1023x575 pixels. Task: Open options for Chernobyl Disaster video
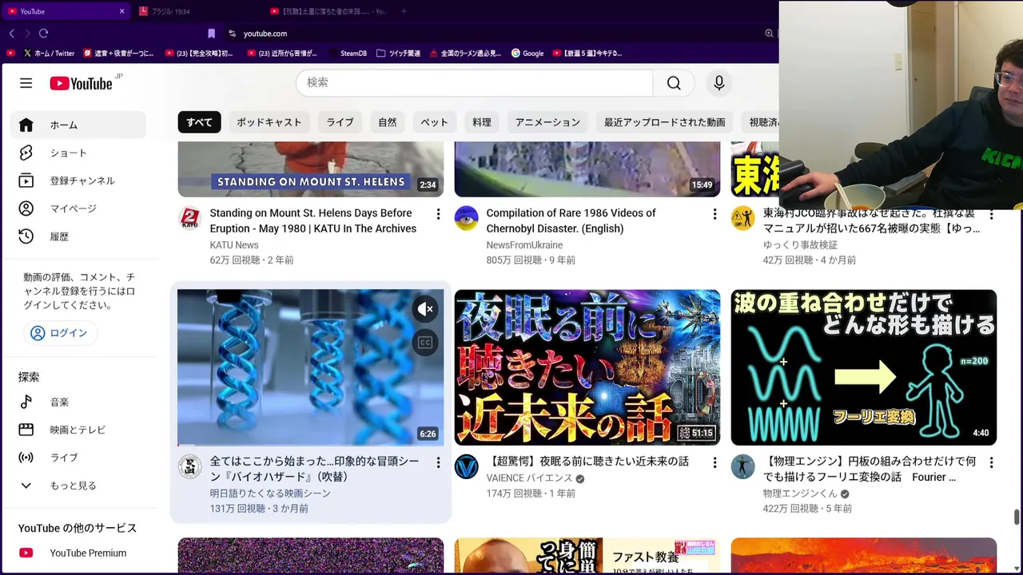coord(715,214)
